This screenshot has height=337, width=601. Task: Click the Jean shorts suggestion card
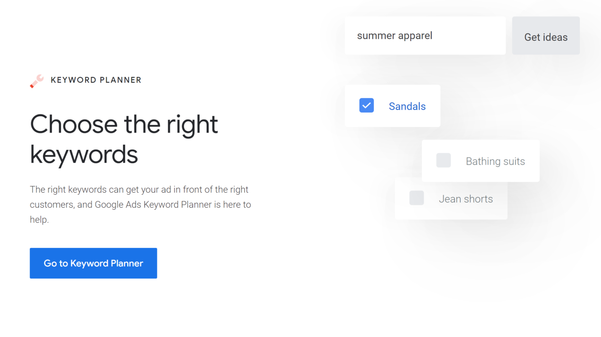tap(451, 201)
